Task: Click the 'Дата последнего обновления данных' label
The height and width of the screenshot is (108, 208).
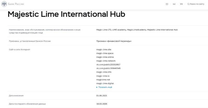Action: [27, 104]
